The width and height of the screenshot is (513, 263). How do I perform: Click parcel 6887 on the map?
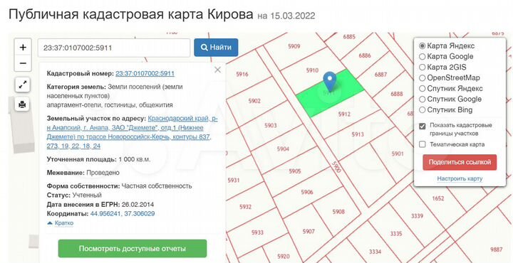380,75
